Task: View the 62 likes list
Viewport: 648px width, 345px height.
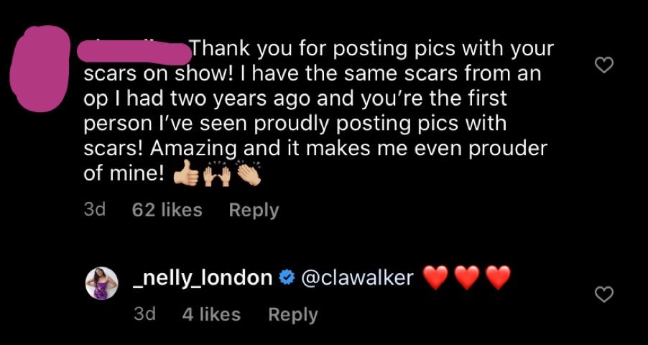Action: [x=167, y=210]
